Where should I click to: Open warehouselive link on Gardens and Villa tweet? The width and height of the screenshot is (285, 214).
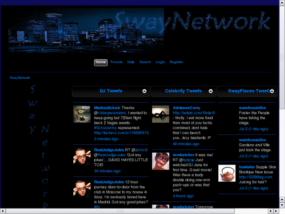point(252,140)
